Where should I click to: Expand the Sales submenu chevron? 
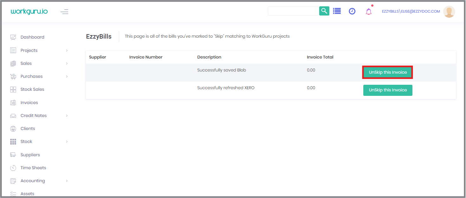pos(67,64)
